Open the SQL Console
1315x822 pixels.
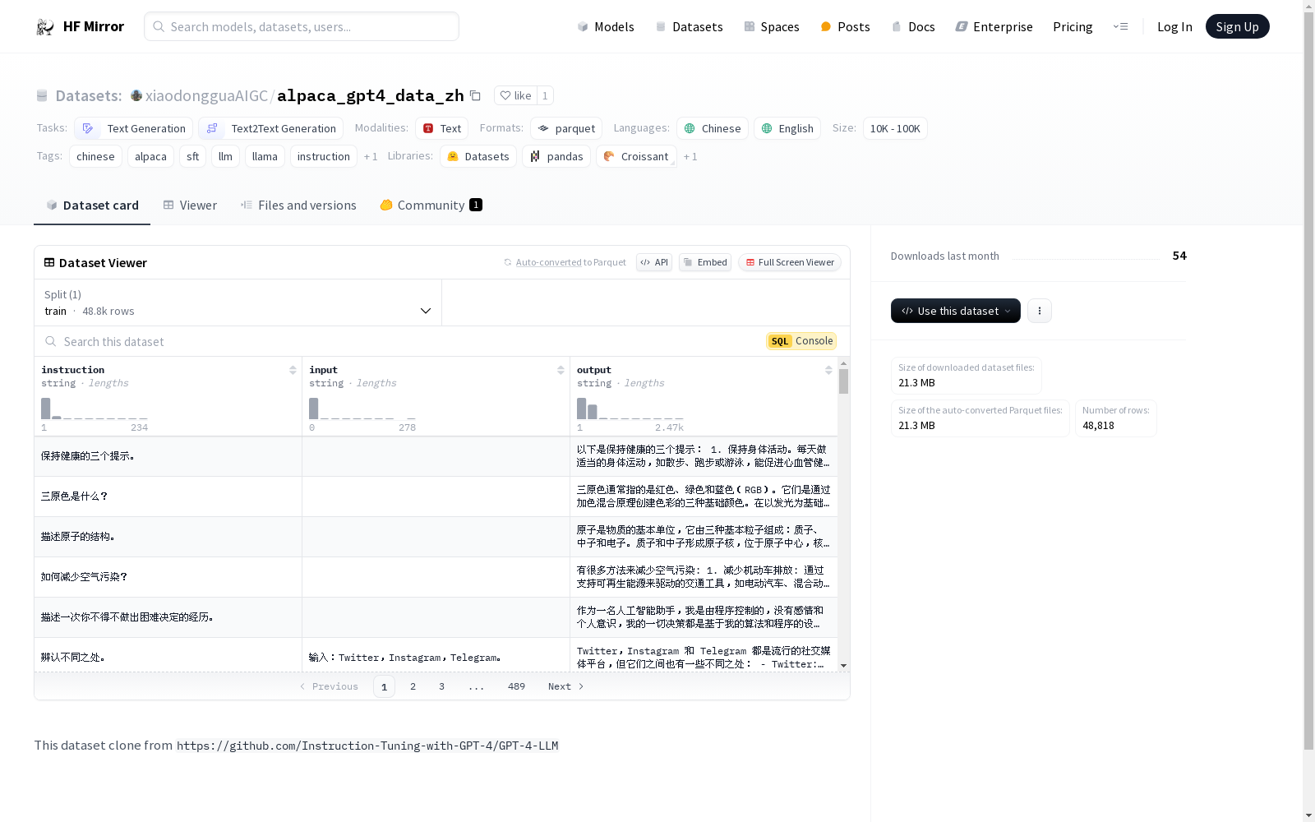801,340
